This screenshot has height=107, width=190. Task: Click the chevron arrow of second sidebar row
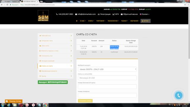point(71,41)
